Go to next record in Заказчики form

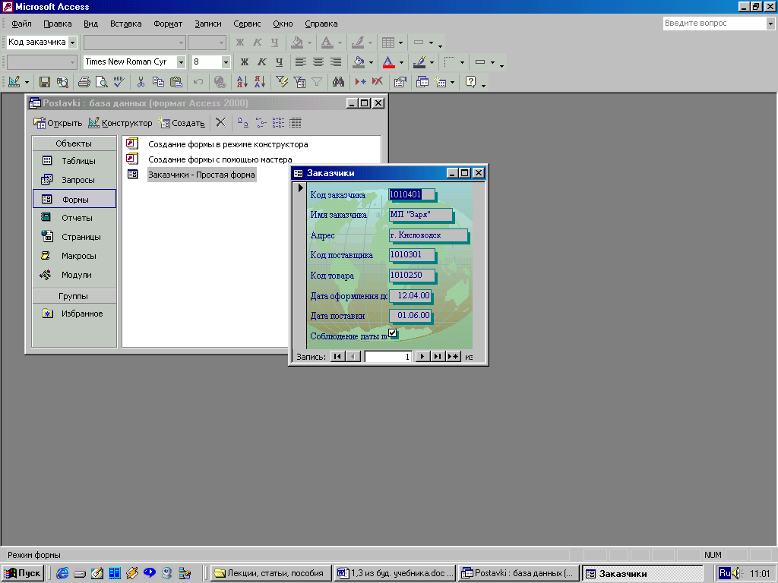[422, 357]
